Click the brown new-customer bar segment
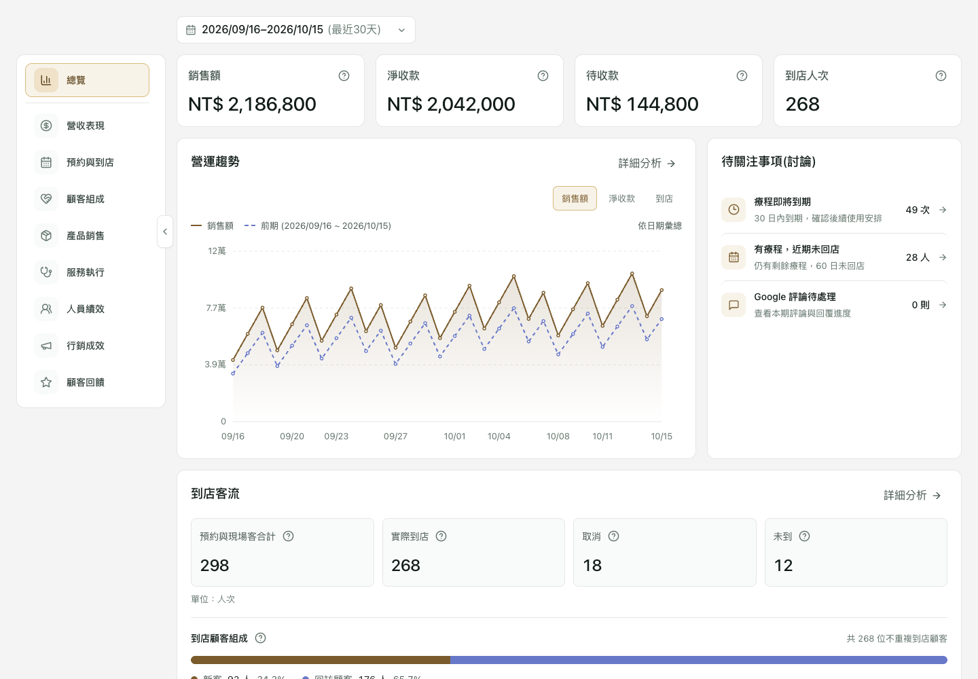978x679 pixels. (x=321, y=660)
